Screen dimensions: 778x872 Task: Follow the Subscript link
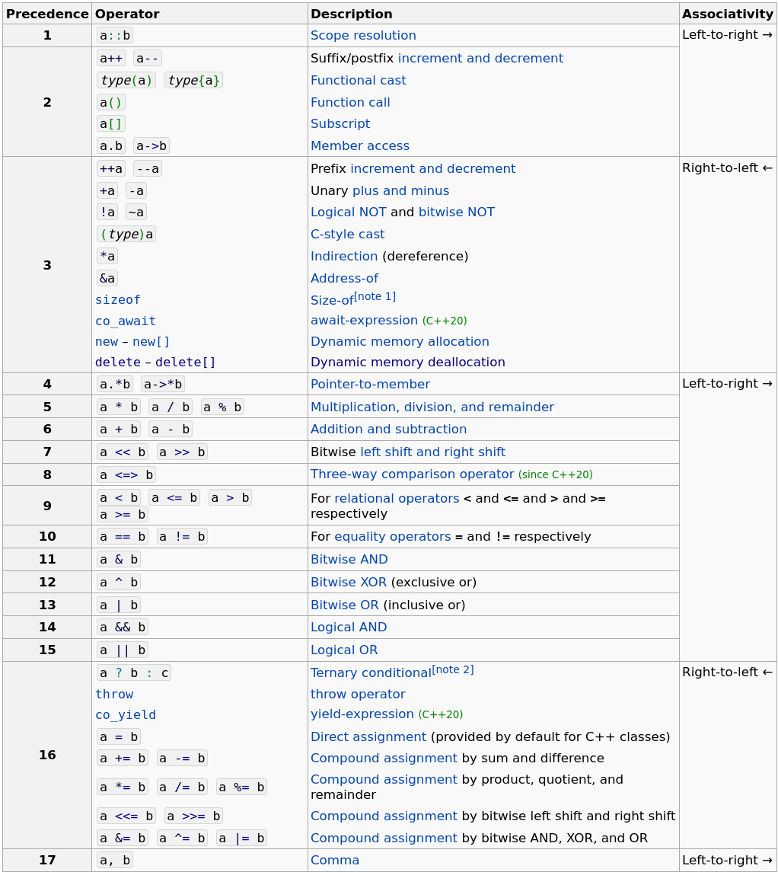coord(340,124)
